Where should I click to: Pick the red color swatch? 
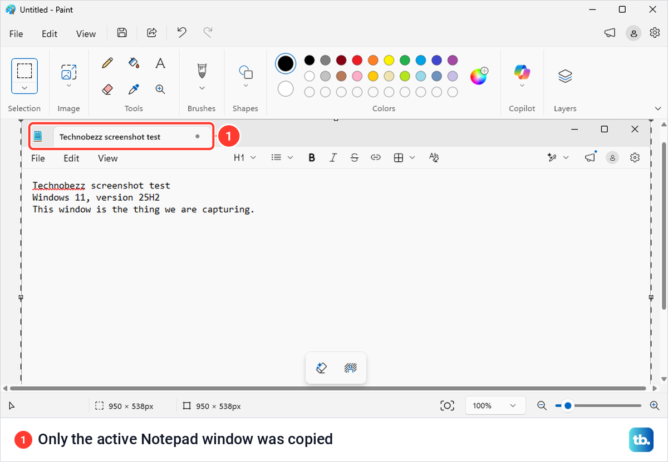coord(357,60)
